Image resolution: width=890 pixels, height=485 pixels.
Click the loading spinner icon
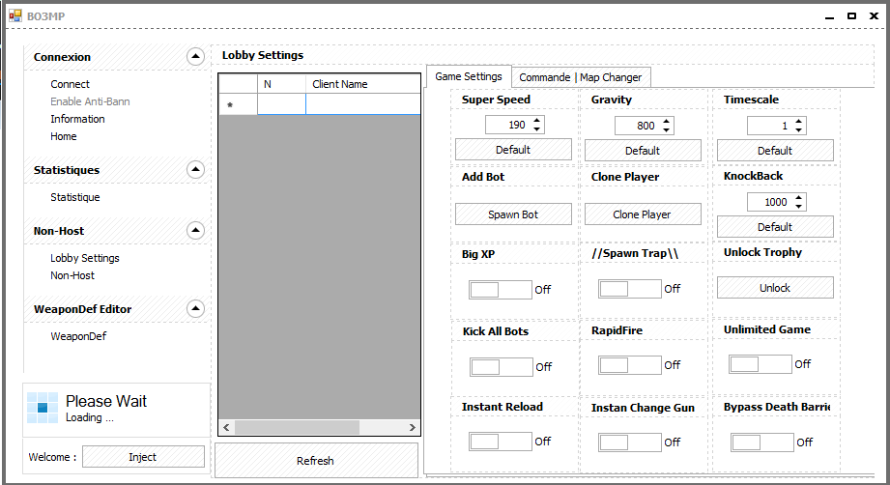click(x=43, y=408)
